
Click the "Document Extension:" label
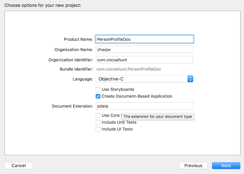(72, 106)
